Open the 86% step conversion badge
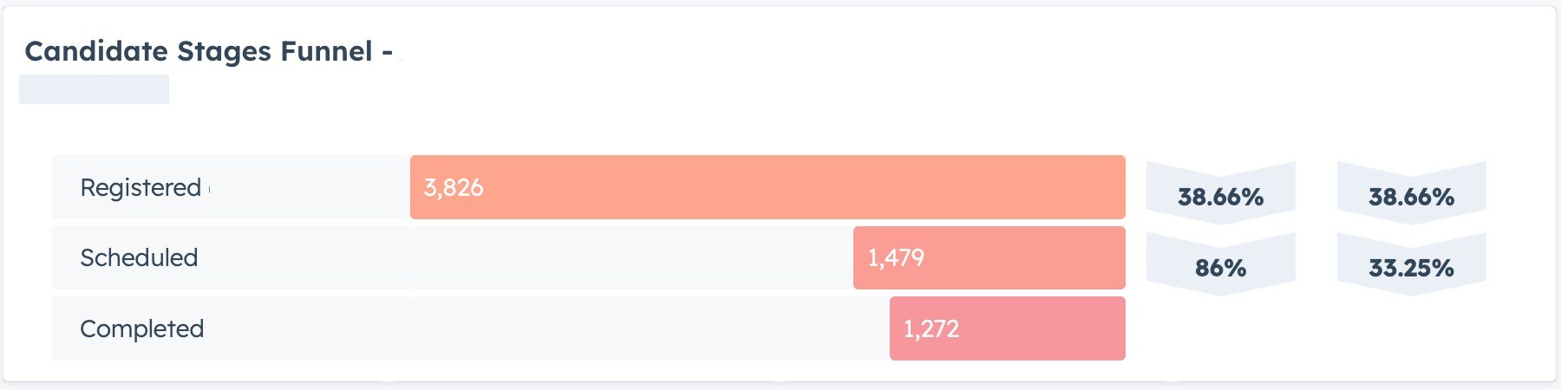1561x390 pixels. click(1220, 267)
